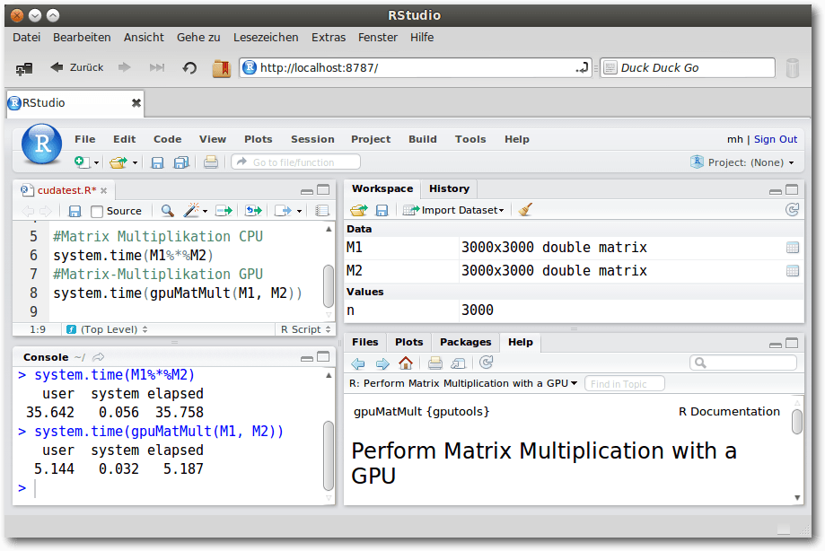Save the workspace with the disk icon
825x551 pixels.
pyautogui.click(x=382, y=210)
